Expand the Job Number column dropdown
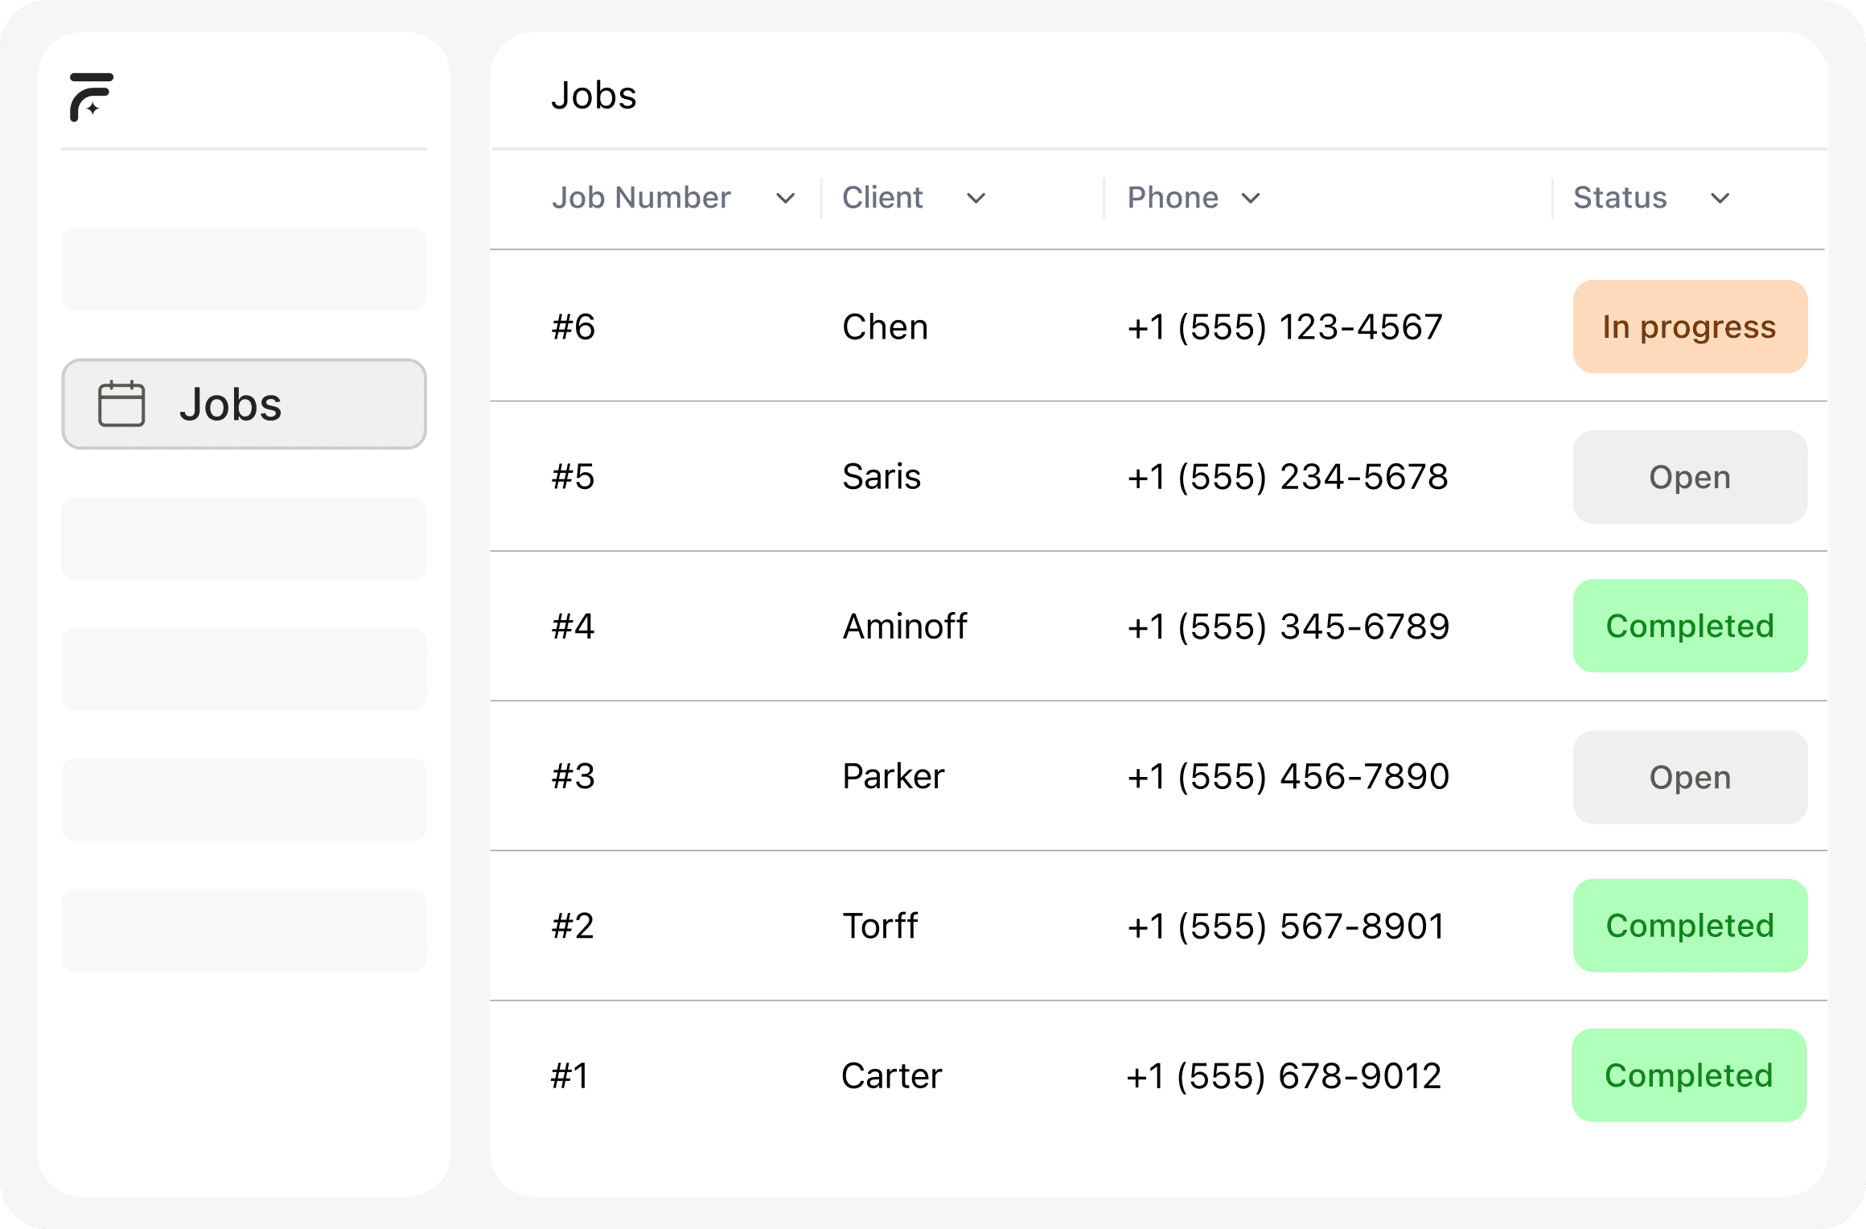Viewport: 1866px width, 1229px height. (x=785, y=199)
